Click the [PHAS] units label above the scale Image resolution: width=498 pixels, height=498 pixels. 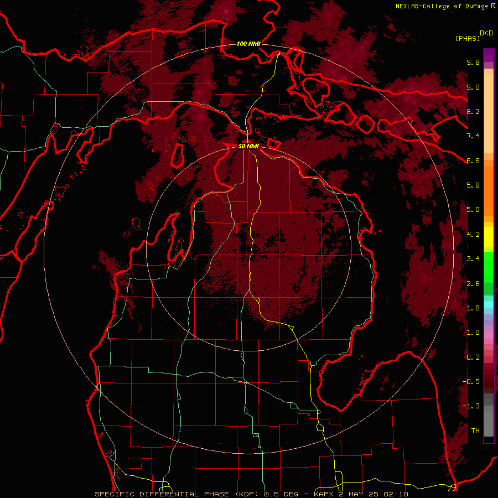click(x=468, y=38)
